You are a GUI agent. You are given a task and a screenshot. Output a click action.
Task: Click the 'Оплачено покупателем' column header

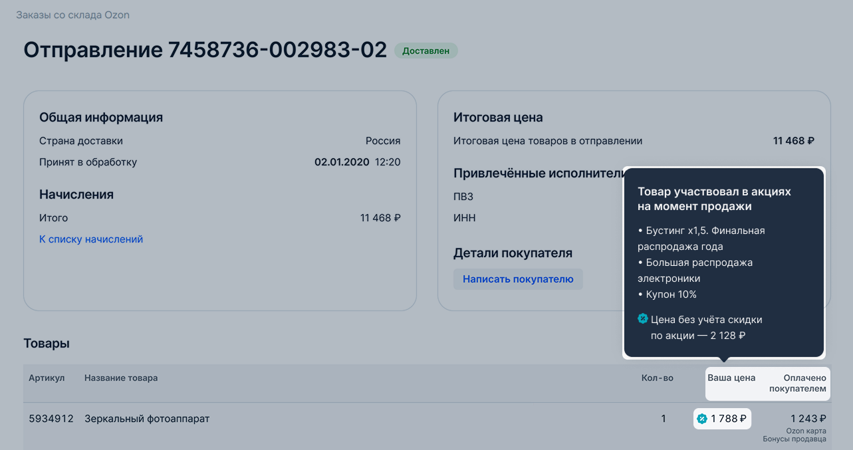(x=798, y=383)
